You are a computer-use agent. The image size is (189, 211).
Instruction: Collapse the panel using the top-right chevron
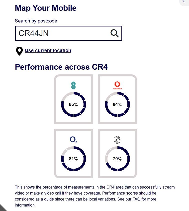pyautogui.click(x=184, y=1)
